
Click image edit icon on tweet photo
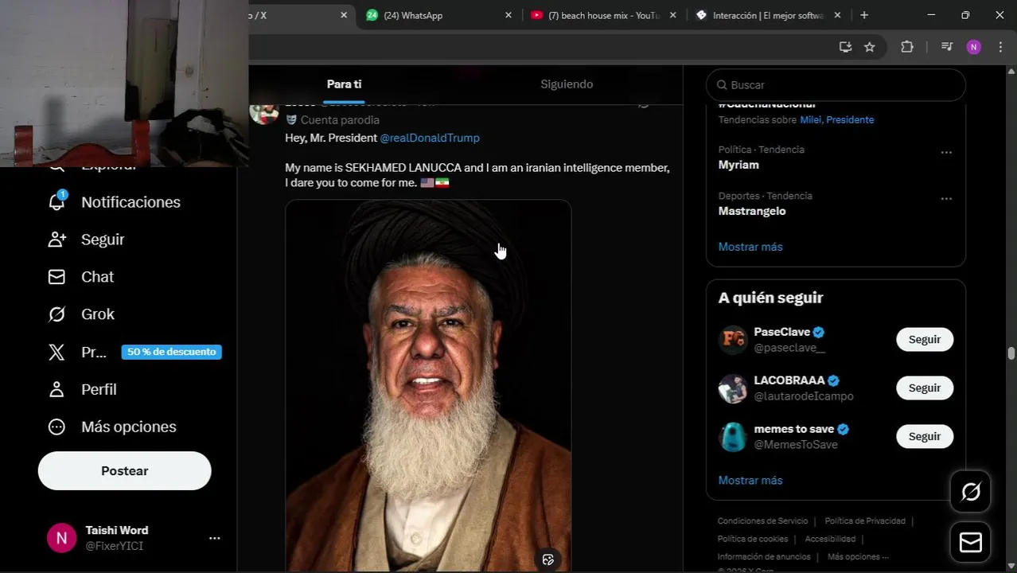(x=548, y=559)
